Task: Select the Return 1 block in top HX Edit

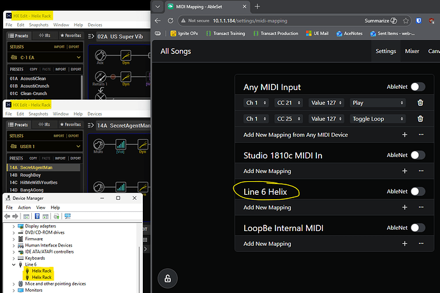Action: tap(101, 77)
